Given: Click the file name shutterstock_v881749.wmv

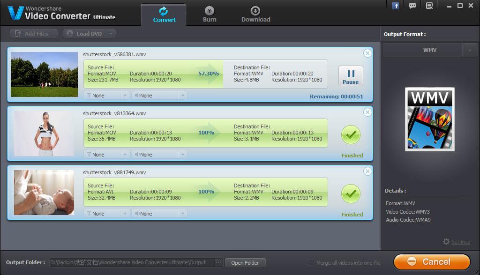Looking at the screenshot, I should point(114,172).
